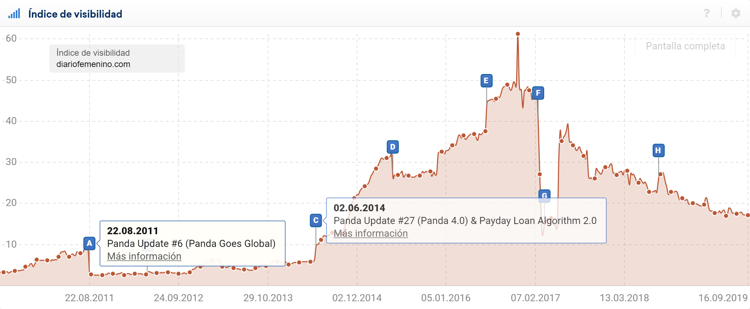
Task: Click the peak data point above 60
Action: tap(518, 34)
